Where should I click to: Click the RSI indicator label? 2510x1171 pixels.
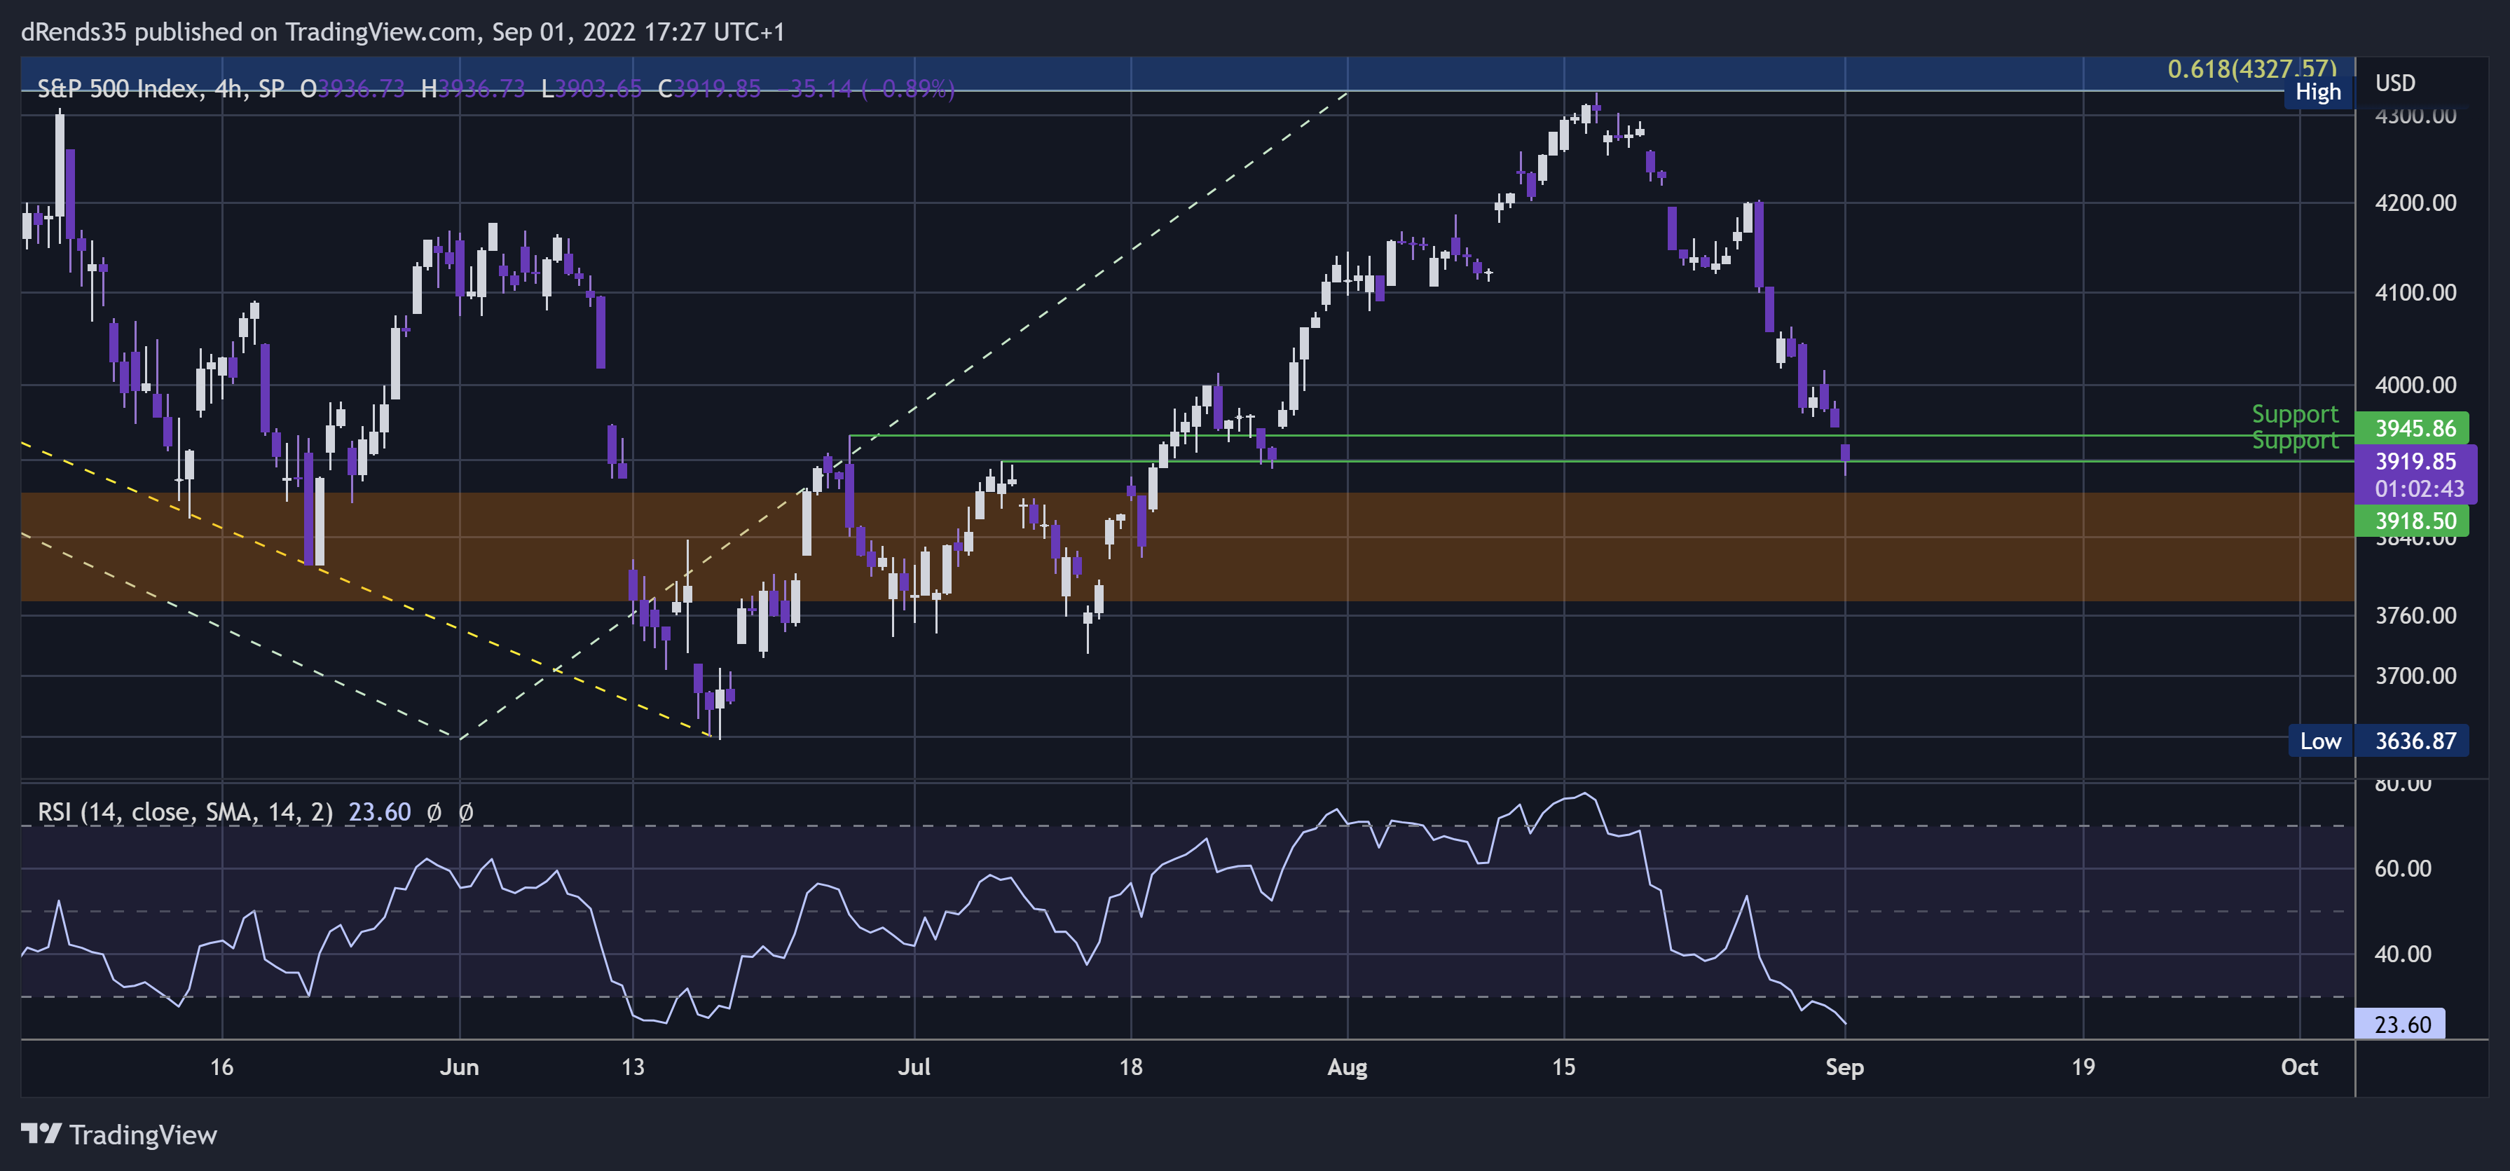(x=185, y=812)
